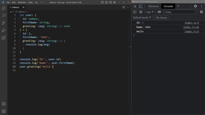Open the File menu
This screenshot has width=205, height=115.
pyautogui.click(x=8, y=2)
